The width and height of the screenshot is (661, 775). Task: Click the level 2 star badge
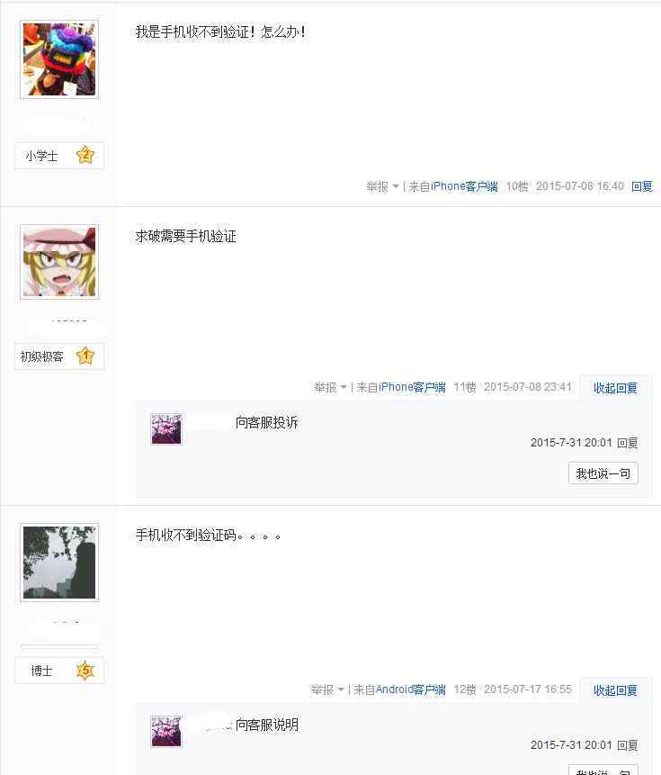coord(85,155)
